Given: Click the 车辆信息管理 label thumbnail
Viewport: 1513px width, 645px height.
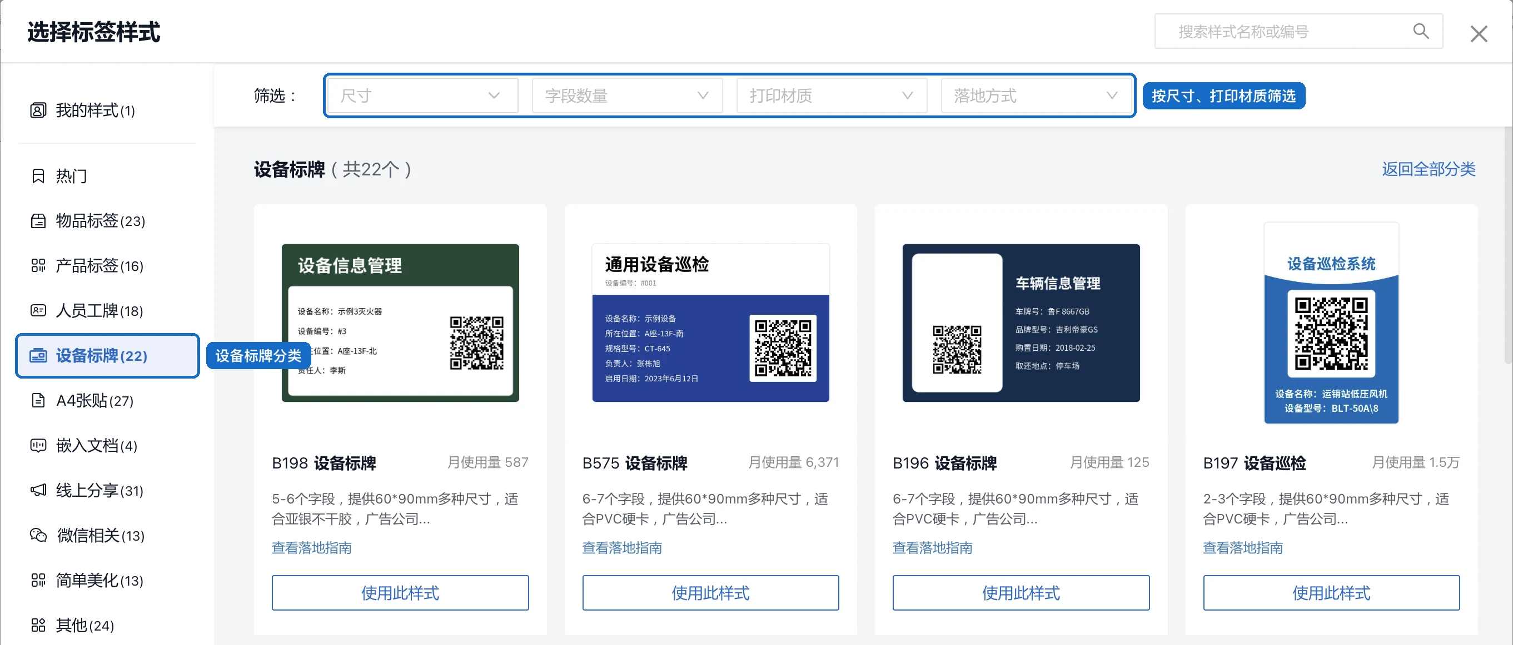Looking at the screenshot, I should coord(1021,323).
